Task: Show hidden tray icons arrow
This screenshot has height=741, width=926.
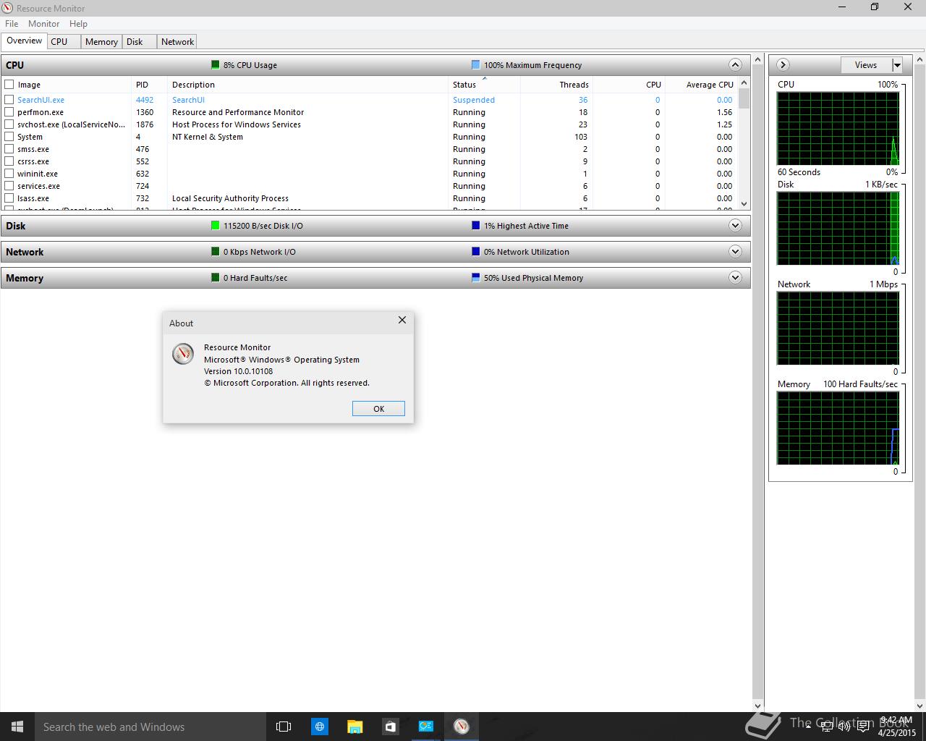Action: [809, 727]
